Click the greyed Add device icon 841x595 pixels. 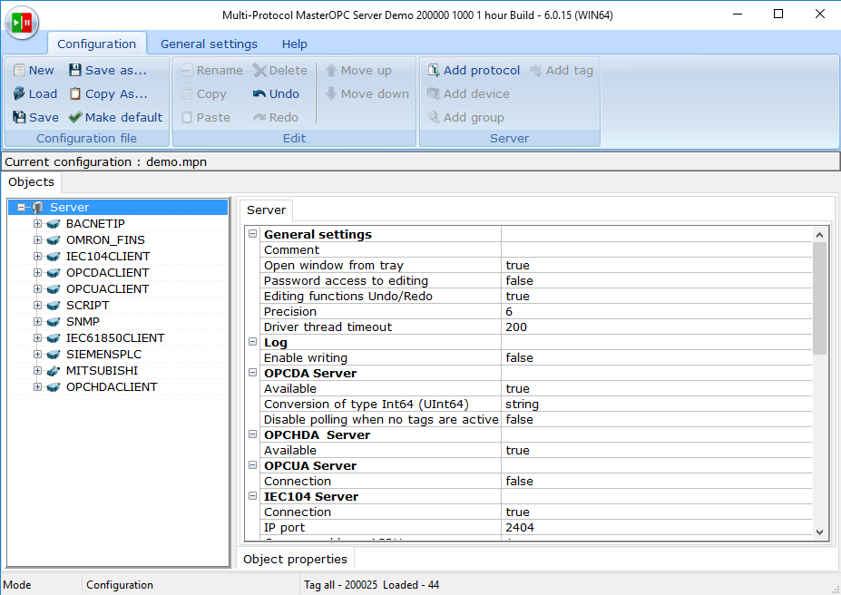click(434, 93)
